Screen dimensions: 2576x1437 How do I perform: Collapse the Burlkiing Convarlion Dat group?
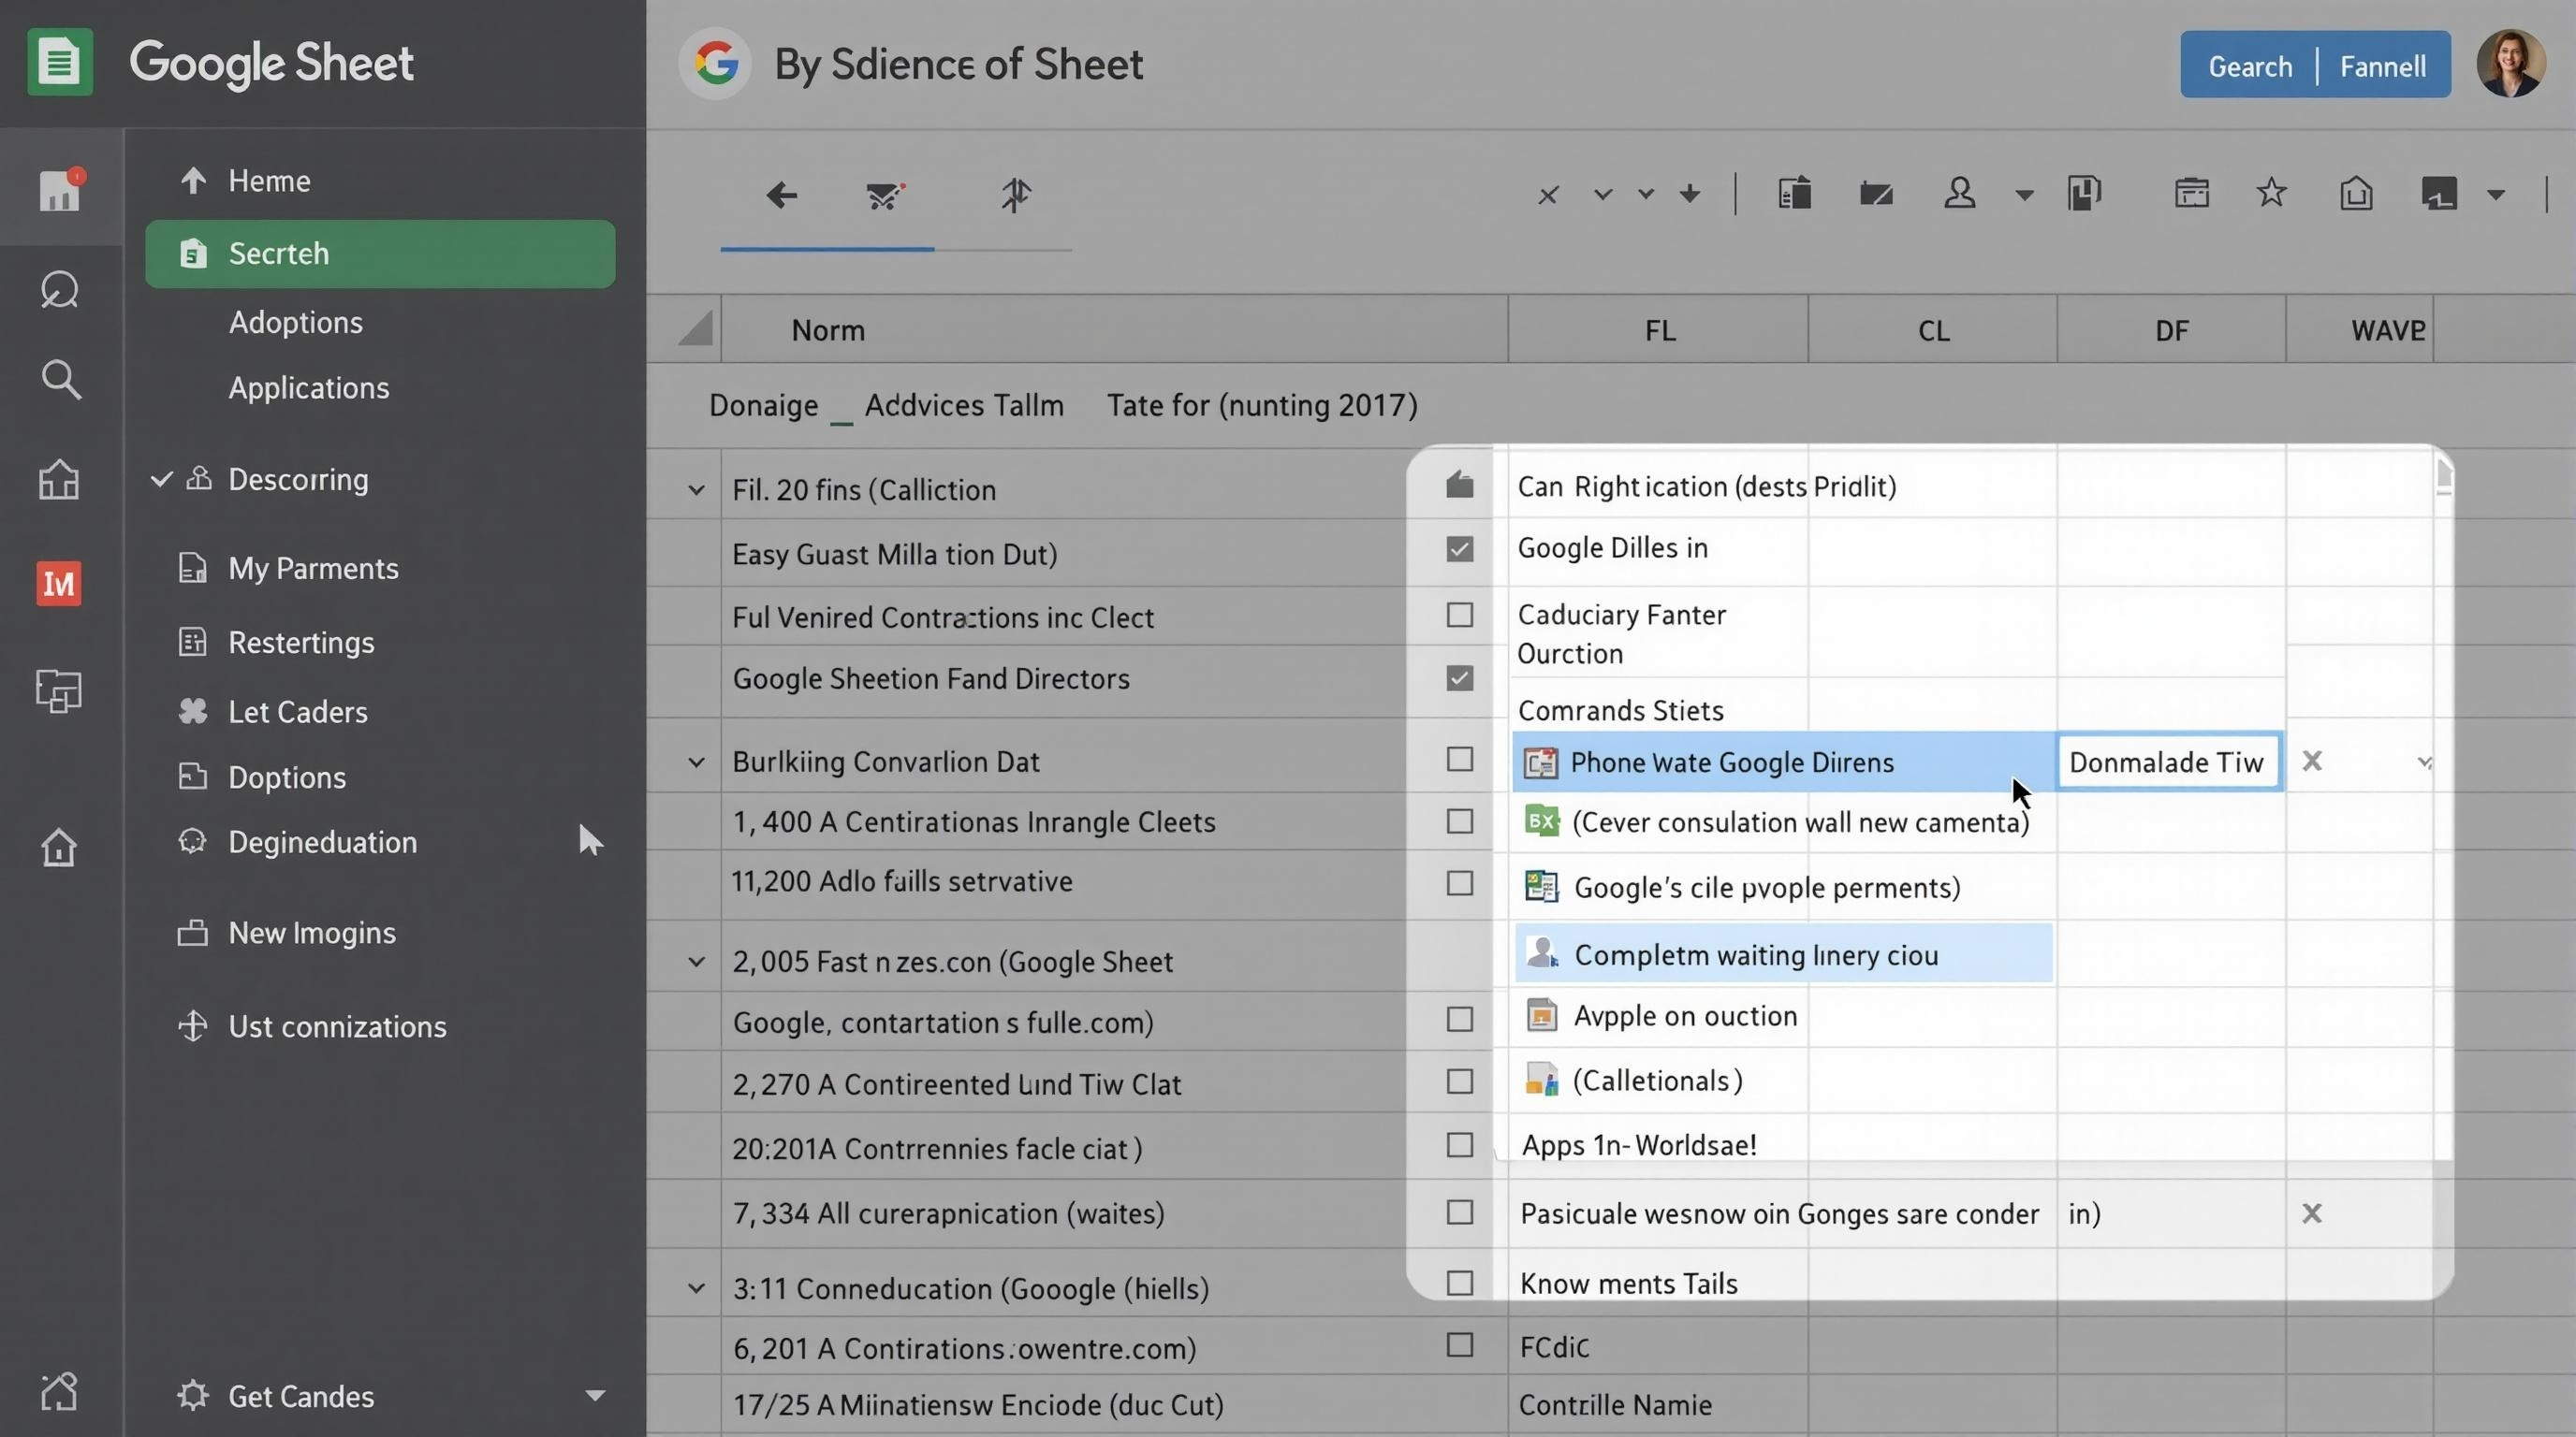(x=696, y=762)
